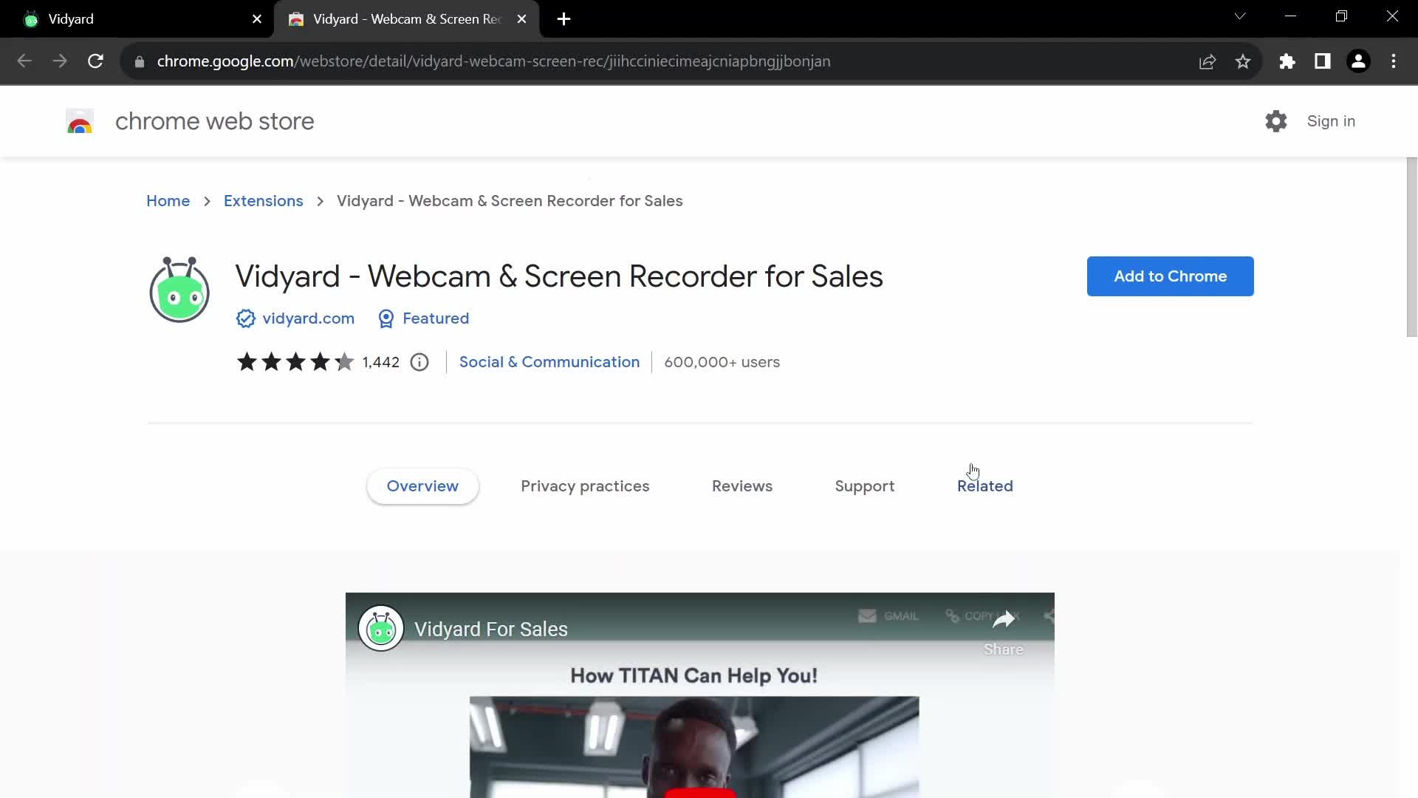Open Chrome's three-dot menu
Viewport: 1418px width, 798px height.
point(1394,61)
